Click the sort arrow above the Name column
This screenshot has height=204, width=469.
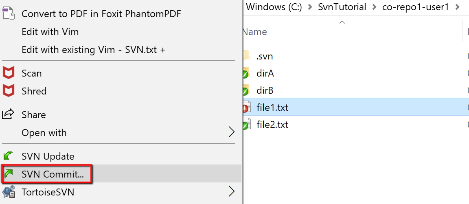pyautogui.click(x=342, y=22)
